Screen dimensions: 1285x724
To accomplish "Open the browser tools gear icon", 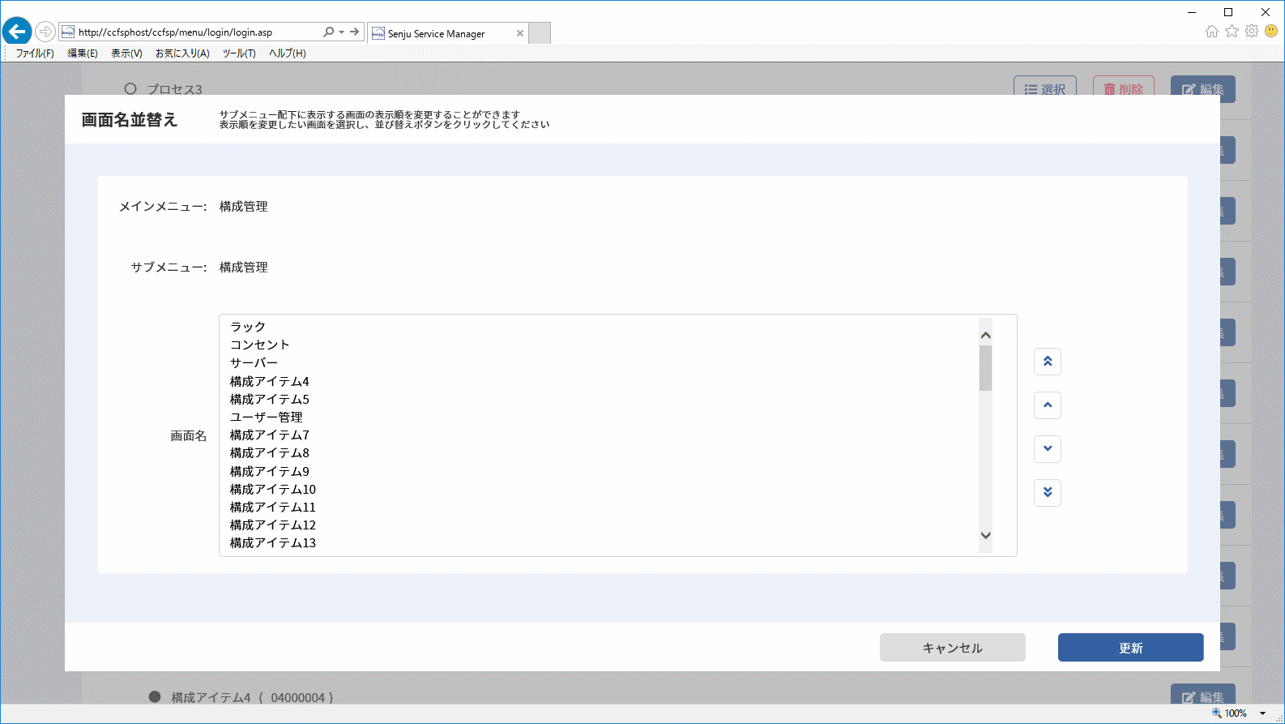I will coord(1252,32).
